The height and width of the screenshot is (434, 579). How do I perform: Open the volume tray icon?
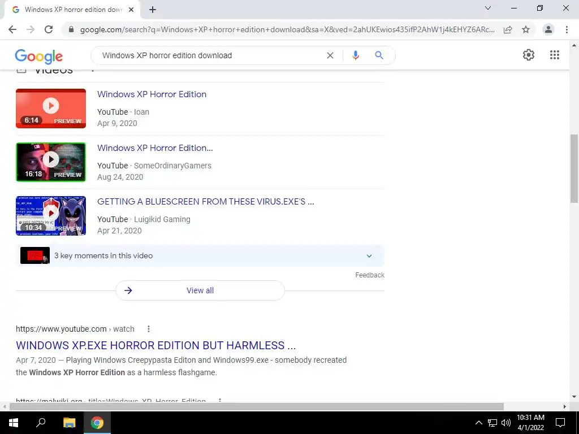[x=506, y=423]
